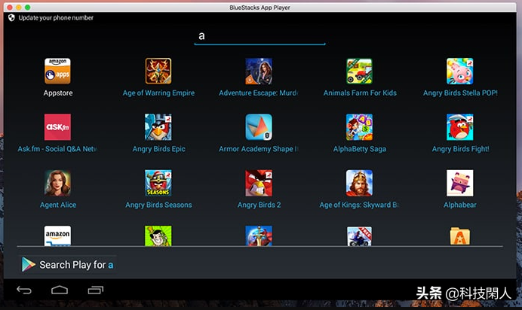Viewport: 522px width, 310px height.
Task: Click 'Angry Birds Stella POP!' label
Action: click(460, 93)
